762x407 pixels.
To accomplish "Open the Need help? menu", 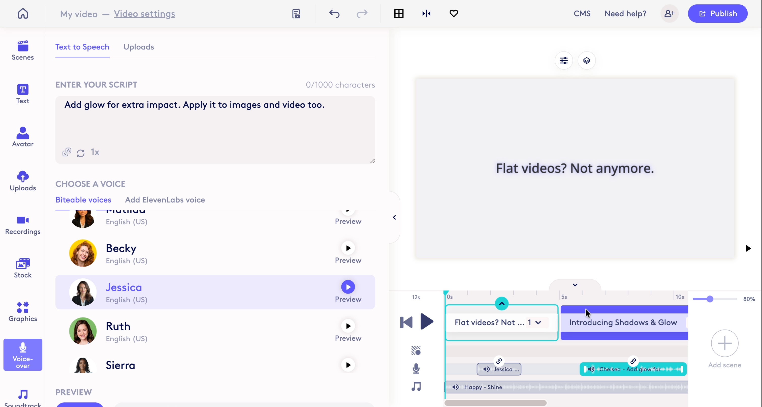I will click(x=625, y=14).
